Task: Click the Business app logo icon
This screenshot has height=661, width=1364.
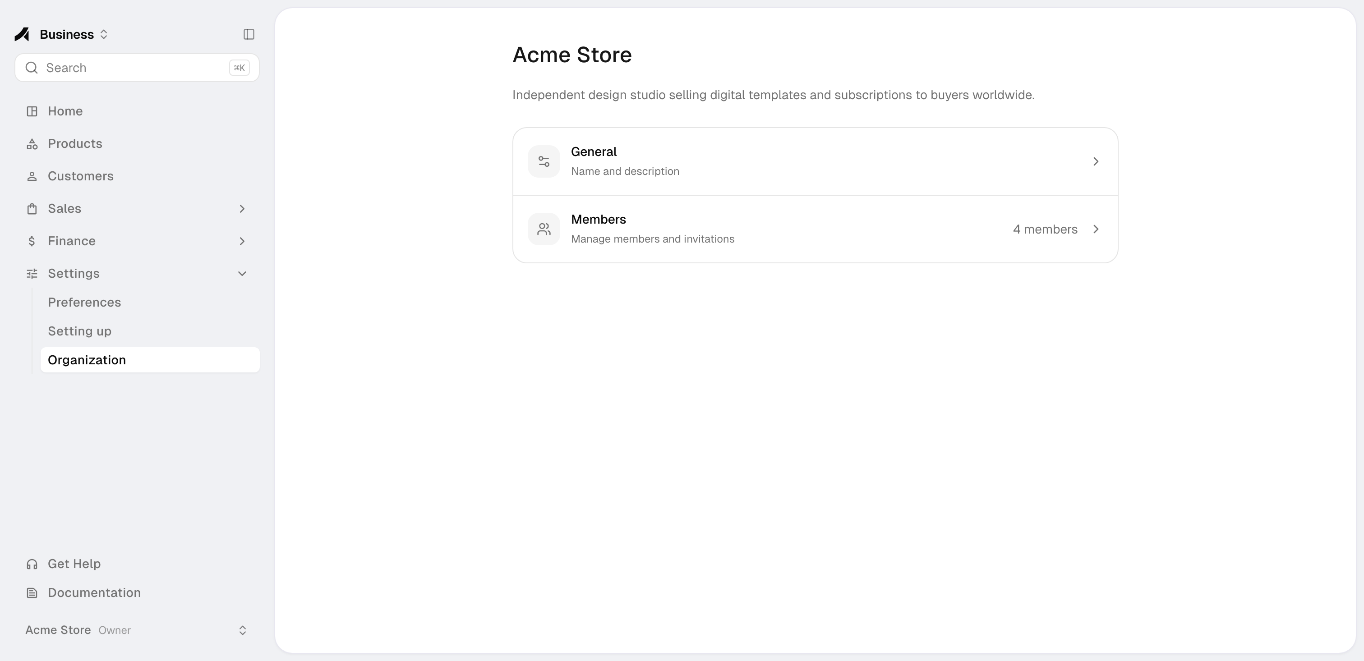Action: [x=22, y=34]
